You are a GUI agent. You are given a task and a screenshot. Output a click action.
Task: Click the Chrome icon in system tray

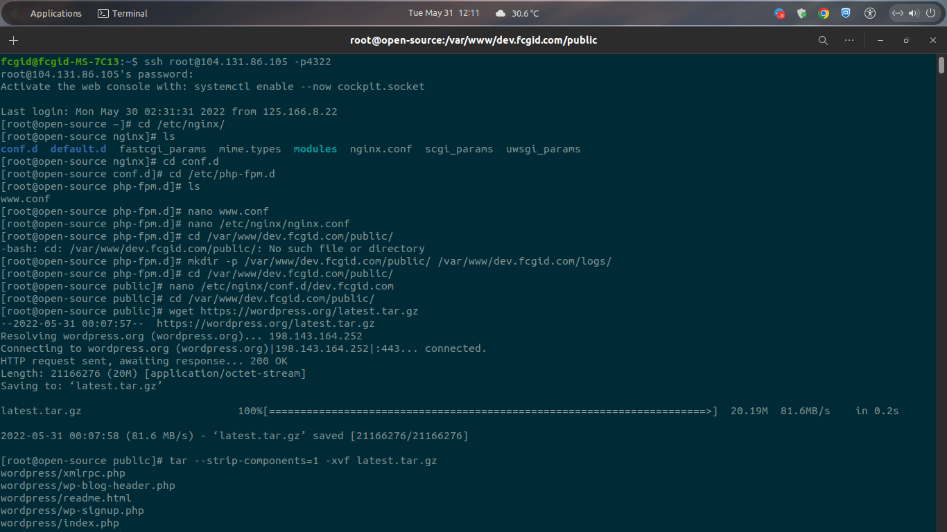pyautogui.click(x=824, y=13)
